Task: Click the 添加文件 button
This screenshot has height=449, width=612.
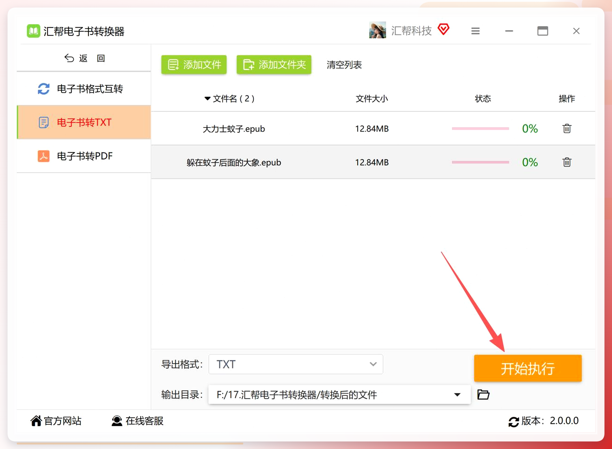Action: (194, 64)
